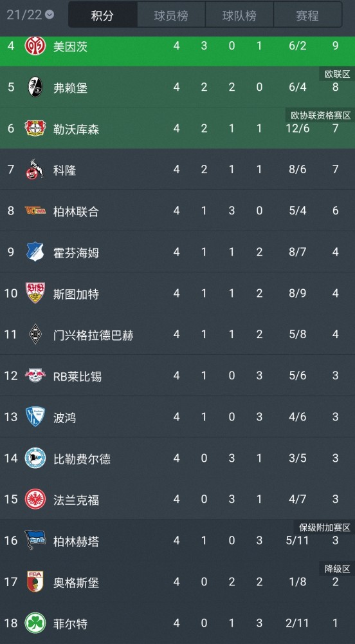The height and width of the screenshot is (644, 355).
Task: Tap the Bayer Leverkusen club crest
Action: (x=35, y=128)
